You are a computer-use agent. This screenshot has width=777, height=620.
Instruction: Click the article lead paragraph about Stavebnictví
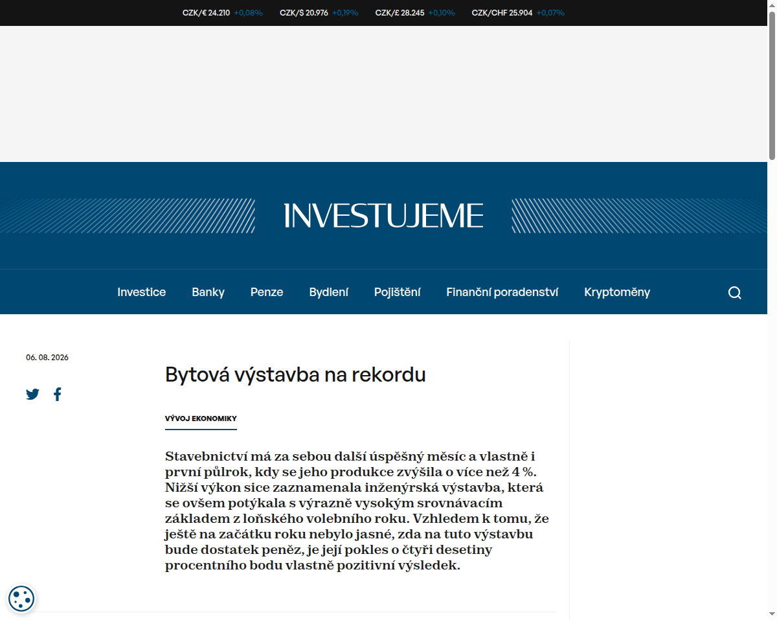click(357, 511)
